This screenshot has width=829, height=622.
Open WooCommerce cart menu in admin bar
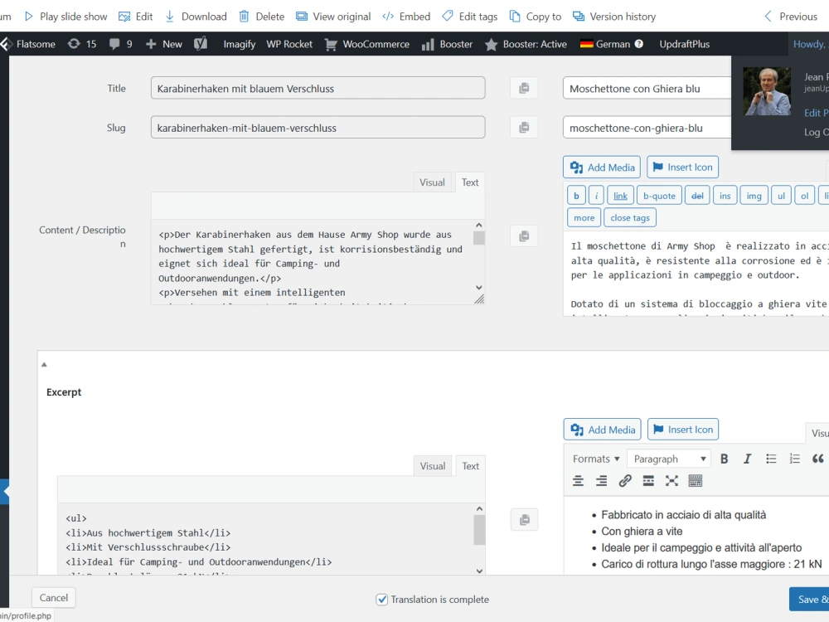click(x=367, y=44)
